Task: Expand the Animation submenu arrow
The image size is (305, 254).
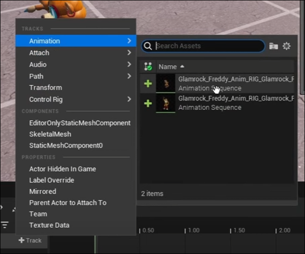Action: pos(129,41)
